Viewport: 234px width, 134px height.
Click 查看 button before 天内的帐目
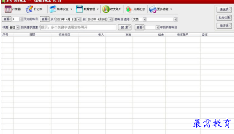click(x=6, y=19)
